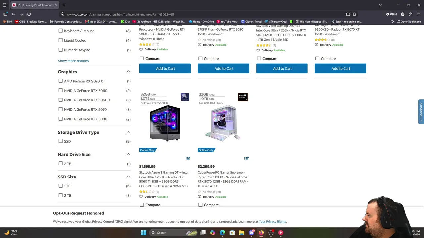This screenshot has width=424, height=238.
Task: Add the Skytech Viper desktop to cart
Action: (282, 68)
